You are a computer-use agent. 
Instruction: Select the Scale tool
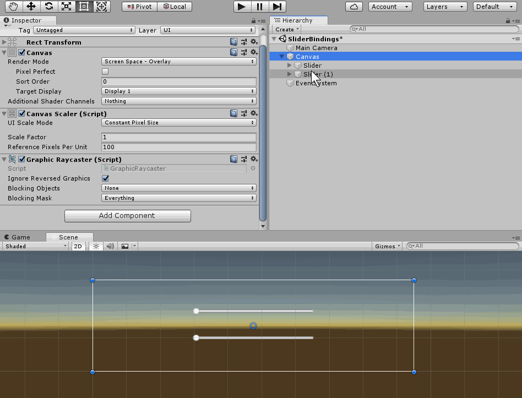66,6
